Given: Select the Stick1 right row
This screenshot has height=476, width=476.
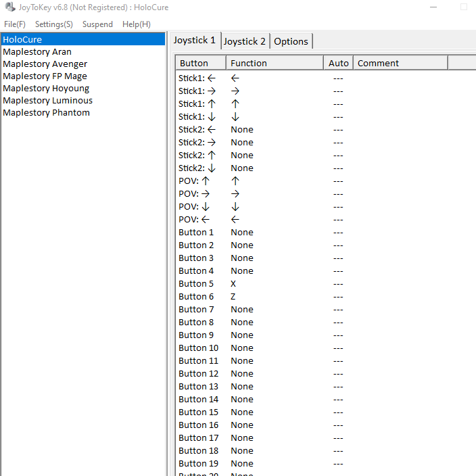Looking at the screenshot, I should 325,91.
